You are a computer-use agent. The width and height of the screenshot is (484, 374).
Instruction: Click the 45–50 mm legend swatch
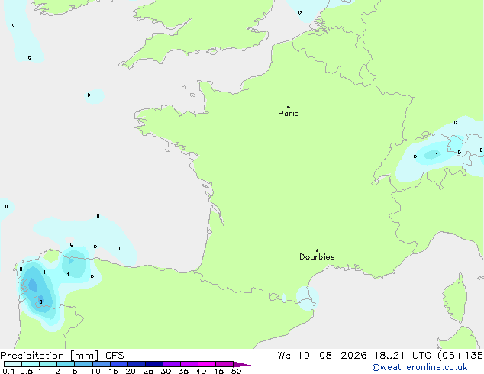point(224,364)
